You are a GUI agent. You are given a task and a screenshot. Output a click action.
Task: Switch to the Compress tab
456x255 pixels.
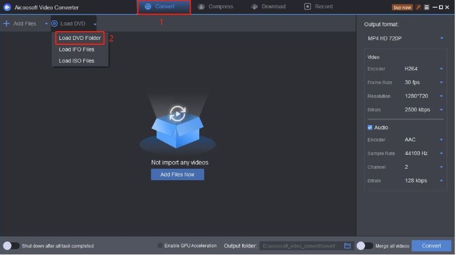pyautogui.click(x=216, y=7)
